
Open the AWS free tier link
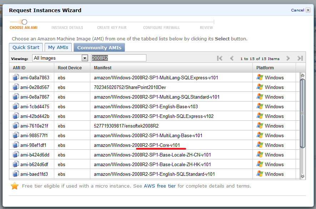160,186
